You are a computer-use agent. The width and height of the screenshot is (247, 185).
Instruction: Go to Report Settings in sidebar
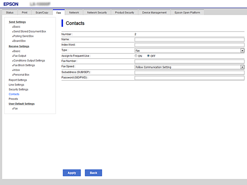click(18, 80)
